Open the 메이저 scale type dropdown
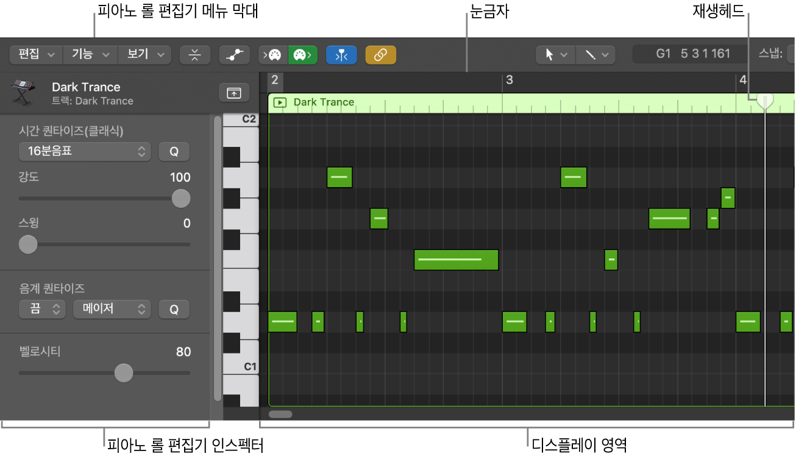796x459 pixels. tap(112, 309)
